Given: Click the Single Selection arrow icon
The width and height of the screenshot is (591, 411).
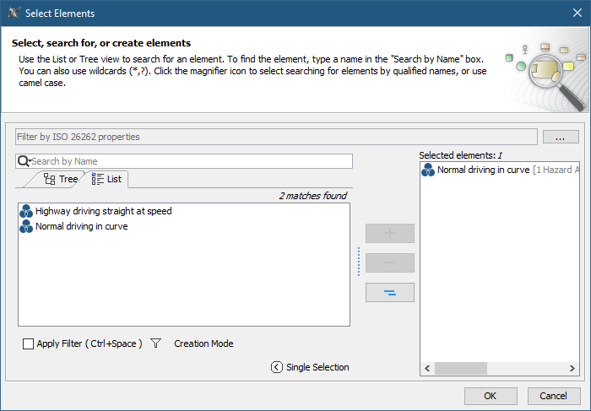Looking at the screenshot, I should point(276,367).
